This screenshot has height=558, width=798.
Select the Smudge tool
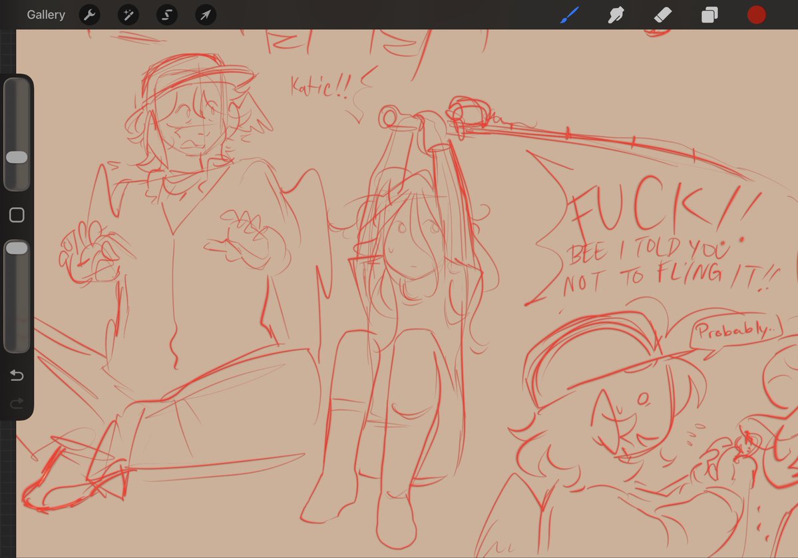coord(616,15)
